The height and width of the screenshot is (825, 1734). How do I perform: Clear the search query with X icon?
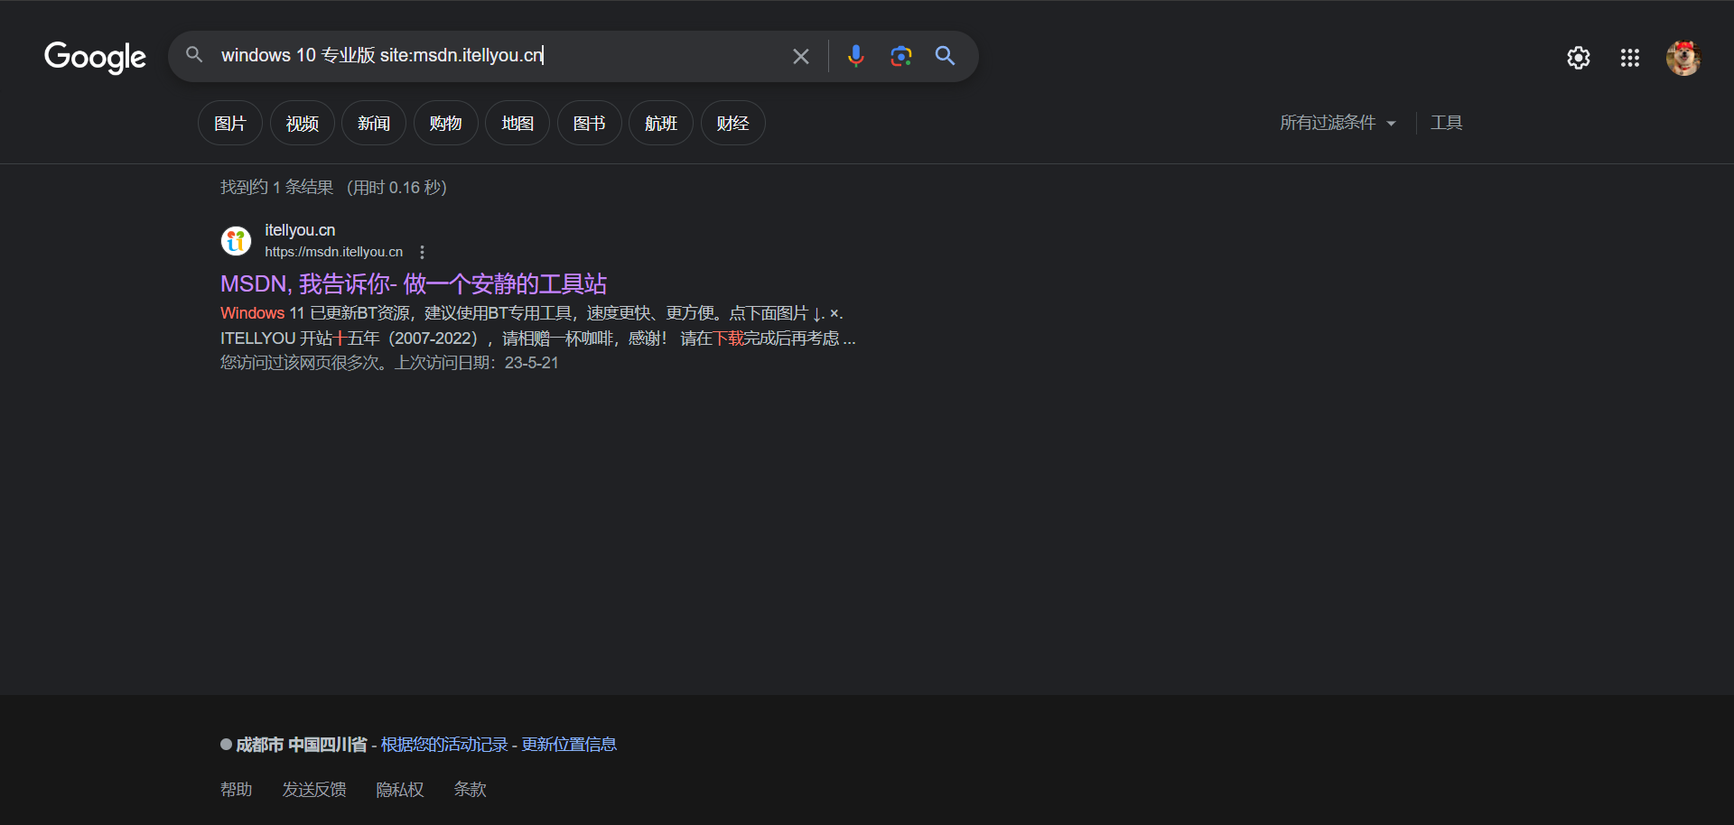(800, 56)
